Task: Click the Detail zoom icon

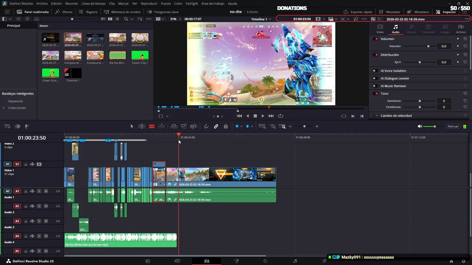Action: [x=273, y=126]
